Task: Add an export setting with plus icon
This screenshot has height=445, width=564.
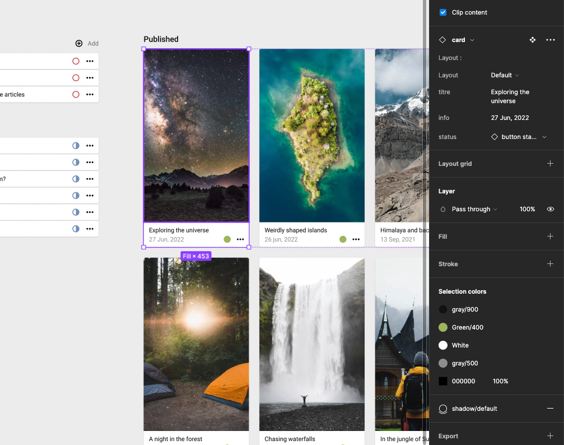Action: pyautogui.click(x=550, y=436)
